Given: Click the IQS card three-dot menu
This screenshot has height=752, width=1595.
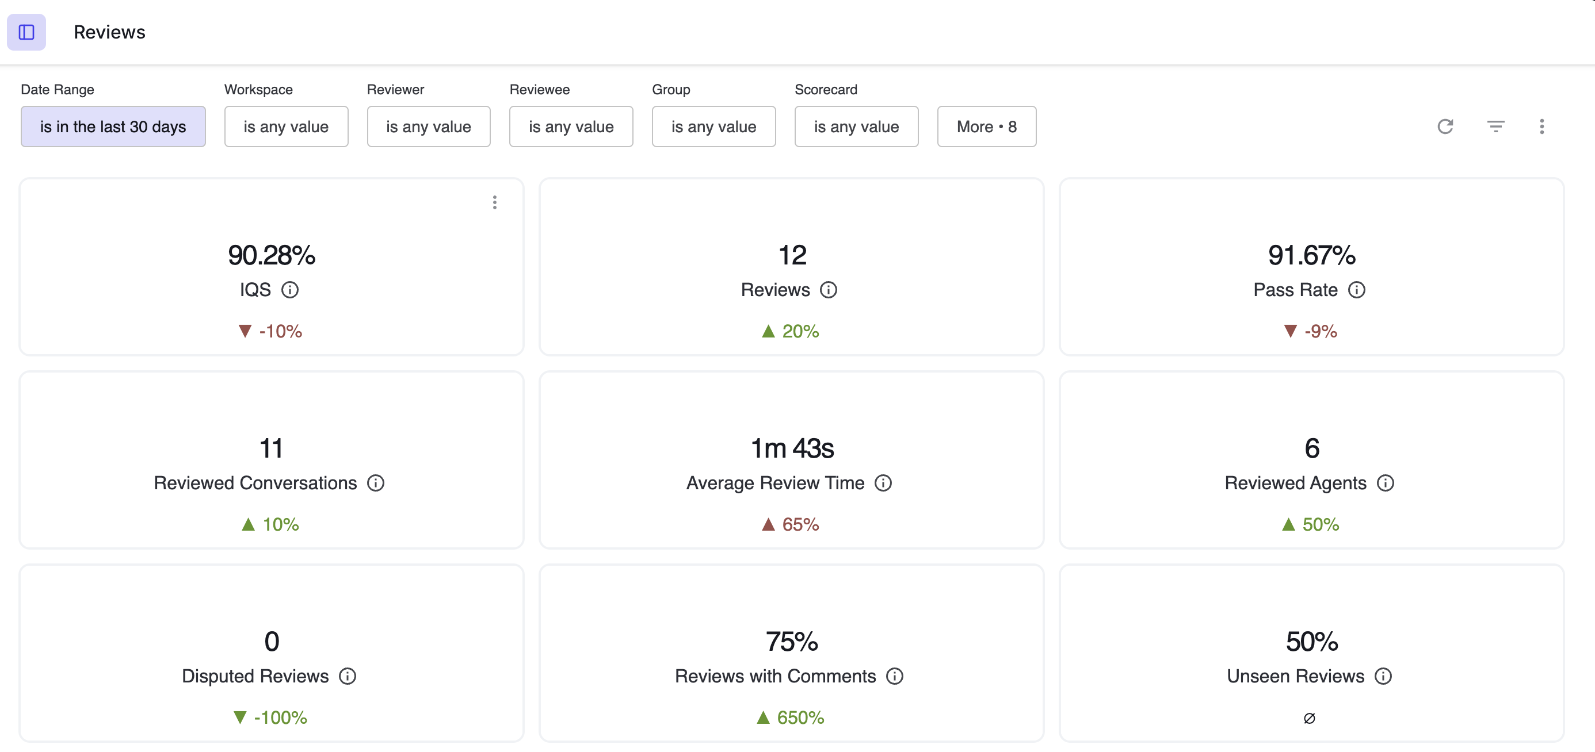Looking at the screenshot, I should [x=494, y=202].
